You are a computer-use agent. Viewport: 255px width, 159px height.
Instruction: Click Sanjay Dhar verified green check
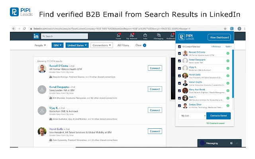(x=228, y=106)
